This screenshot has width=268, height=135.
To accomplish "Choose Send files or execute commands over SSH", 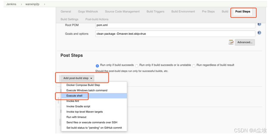I will pos(94,123).
